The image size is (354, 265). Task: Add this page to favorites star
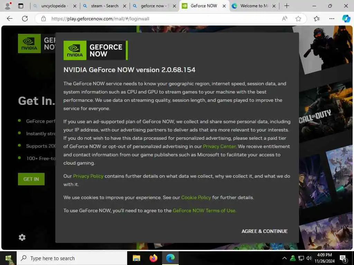coord(298,19)
